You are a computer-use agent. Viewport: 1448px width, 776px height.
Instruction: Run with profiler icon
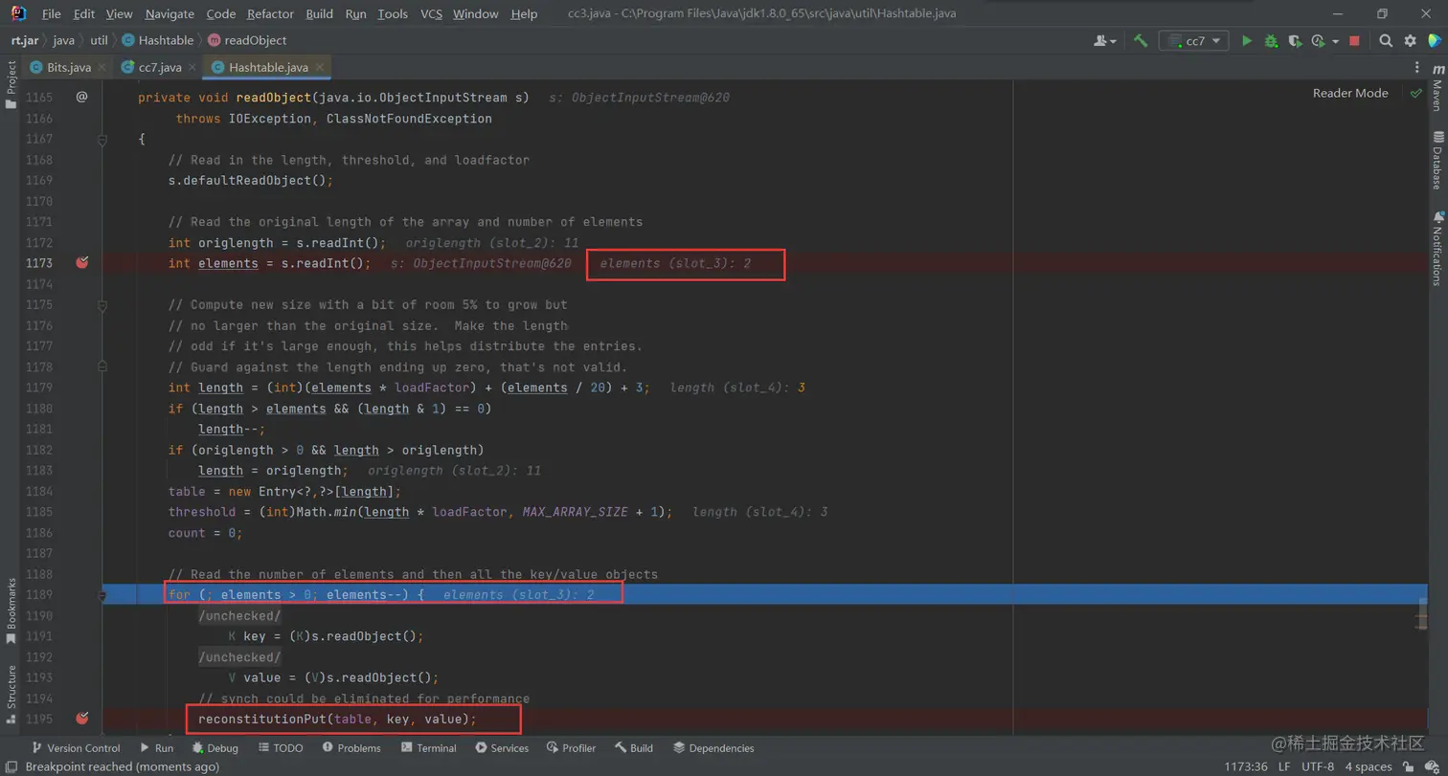tap(1318, 40)
